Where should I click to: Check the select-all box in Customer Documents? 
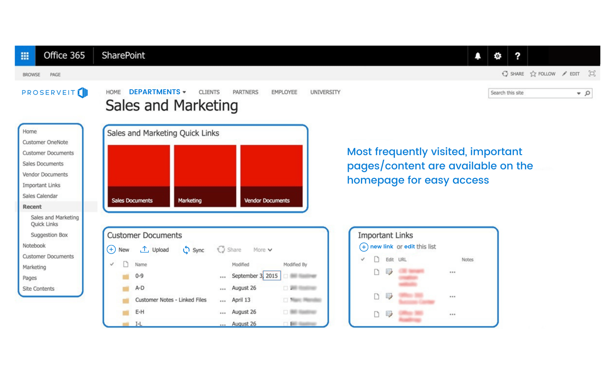(x=112, y=264)
